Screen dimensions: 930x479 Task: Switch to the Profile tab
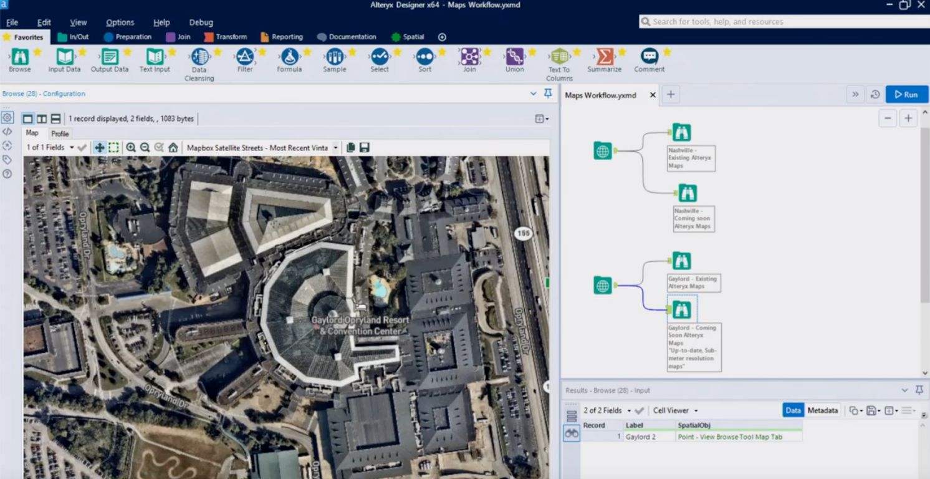point(60,133)
